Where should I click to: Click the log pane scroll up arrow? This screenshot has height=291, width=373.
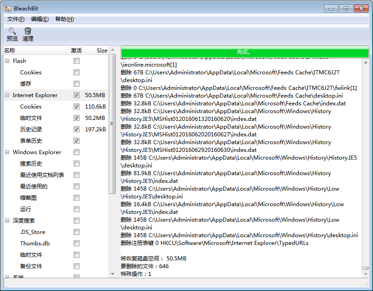(x=365, y=62)
